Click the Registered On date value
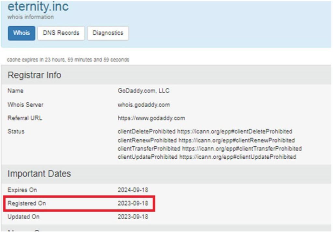333x232 pixels. [x=133, y=203]
